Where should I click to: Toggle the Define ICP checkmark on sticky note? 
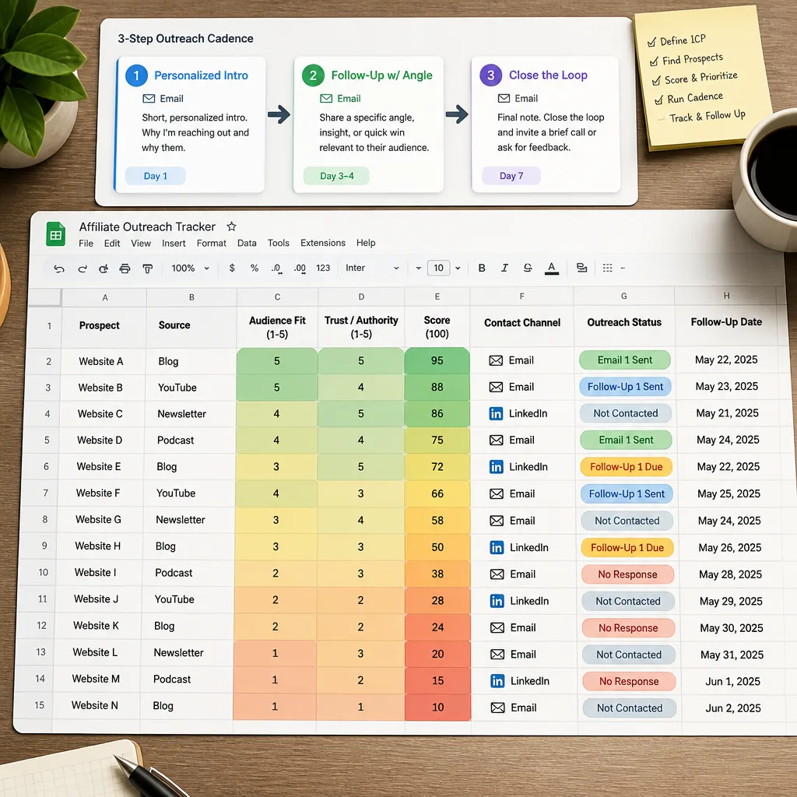651,42
